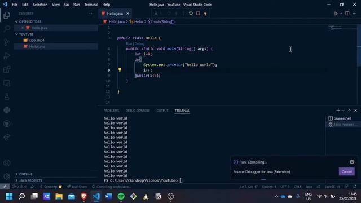Open the GitHub view in the activity bar
This screenshot has width=361, height=203.
click(x=7, y=123)
